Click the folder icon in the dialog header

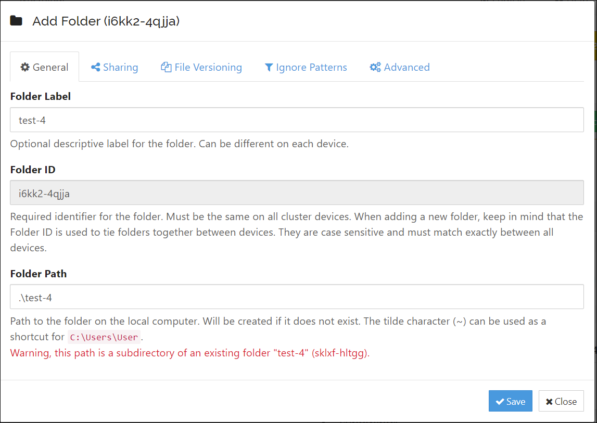coord(16,20)
